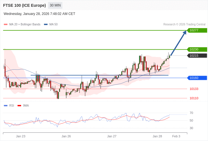Image resolution: width=208 pixels, height=141 pixels.
Task: Click the MA 50 legend color swatch
Action: click(46, 25)
